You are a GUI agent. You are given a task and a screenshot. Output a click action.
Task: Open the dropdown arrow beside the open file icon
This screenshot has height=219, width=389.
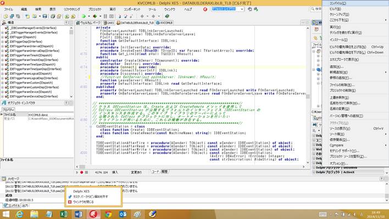40,17
